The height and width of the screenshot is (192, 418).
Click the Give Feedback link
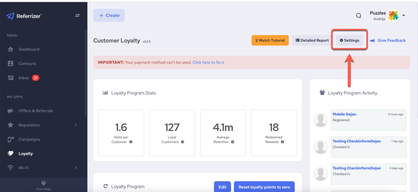(391, 40)
